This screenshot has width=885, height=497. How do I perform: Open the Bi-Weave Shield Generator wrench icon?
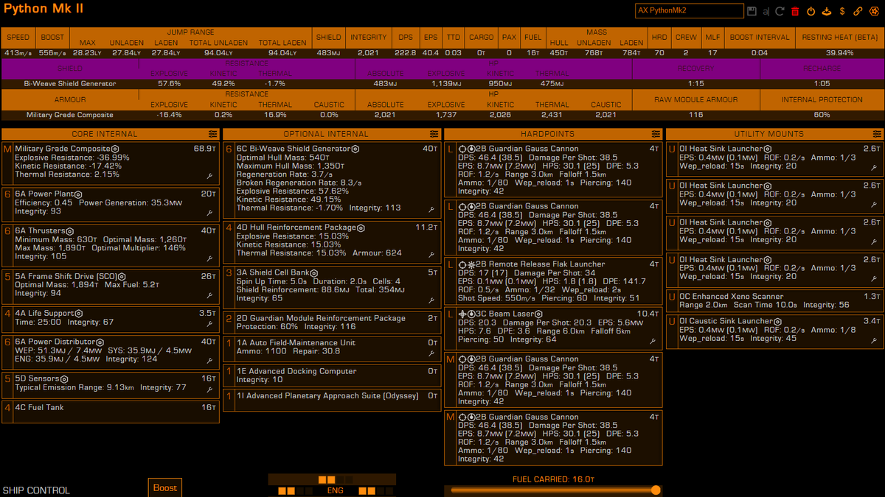[x=432, y=211]
